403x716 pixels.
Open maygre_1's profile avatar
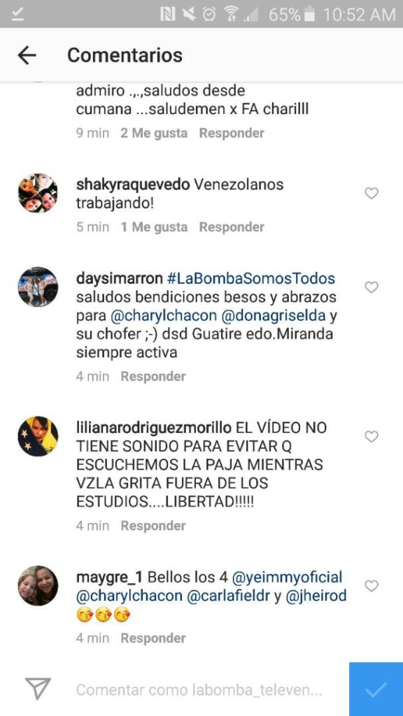38,586
